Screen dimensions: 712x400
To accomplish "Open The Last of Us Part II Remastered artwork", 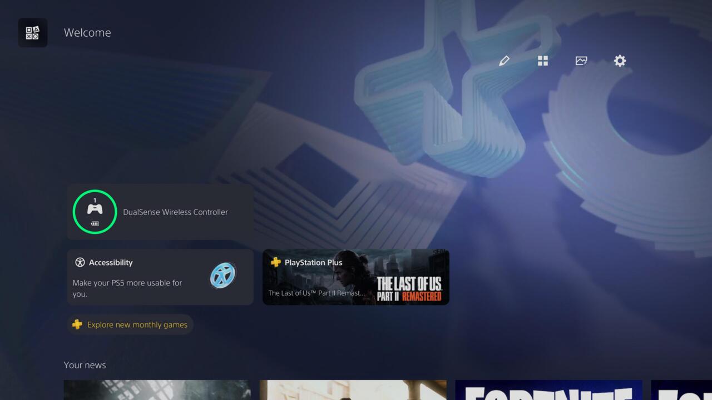I will [x=409, y=283].
